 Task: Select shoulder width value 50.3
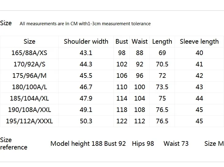pyautogui.click(x=86, y=121)
